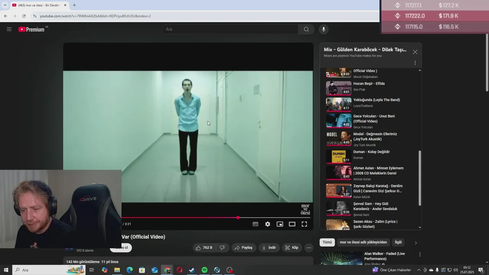The image size is (489, 275).
Task: Open video player settings gear
Action: (268, 224)
